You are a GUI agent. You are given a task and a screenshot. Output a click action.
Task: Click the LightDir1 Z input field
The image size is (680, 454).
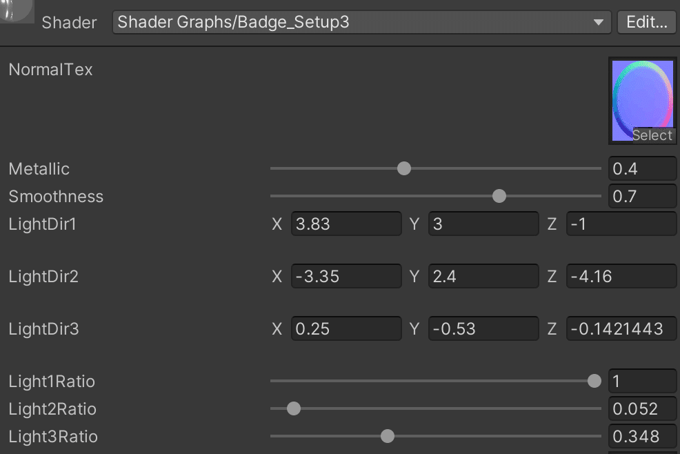[x=621, y=224]
